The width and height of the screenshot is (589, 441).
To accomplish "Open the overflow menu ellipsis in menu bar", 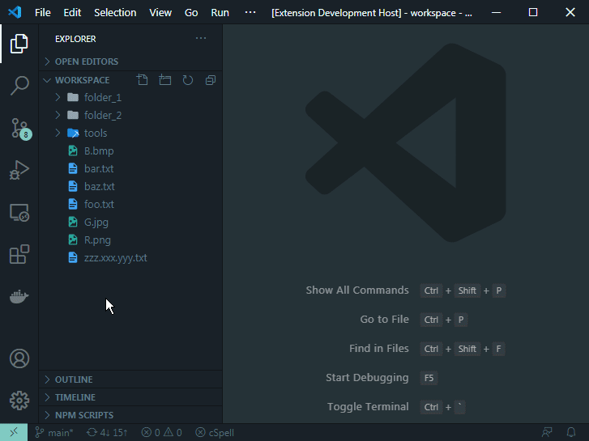I will point(250,12).
